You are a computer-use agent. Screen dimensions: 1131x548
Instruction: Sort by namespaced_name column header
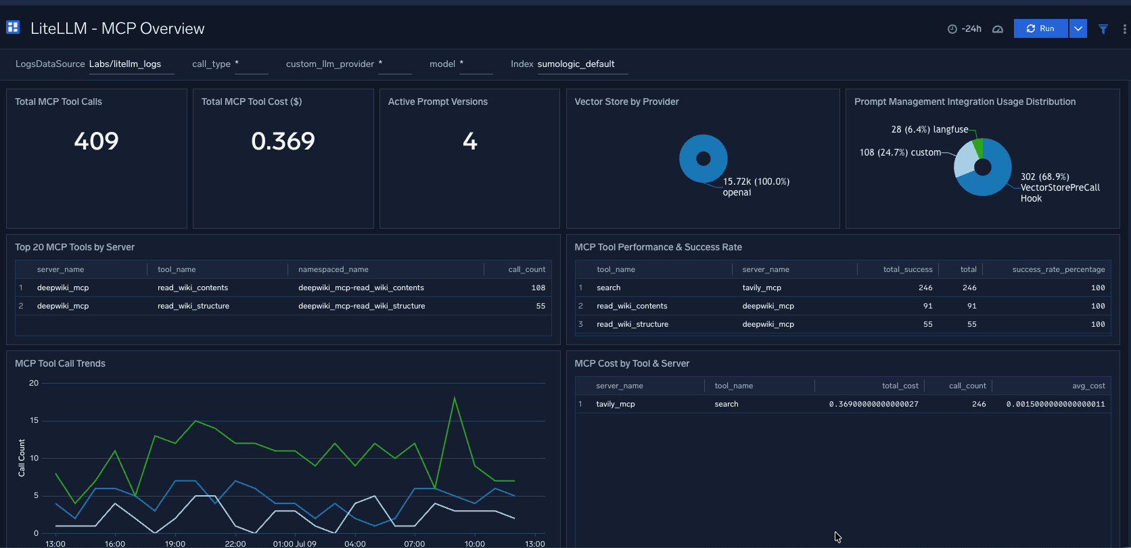pos(333,269)
